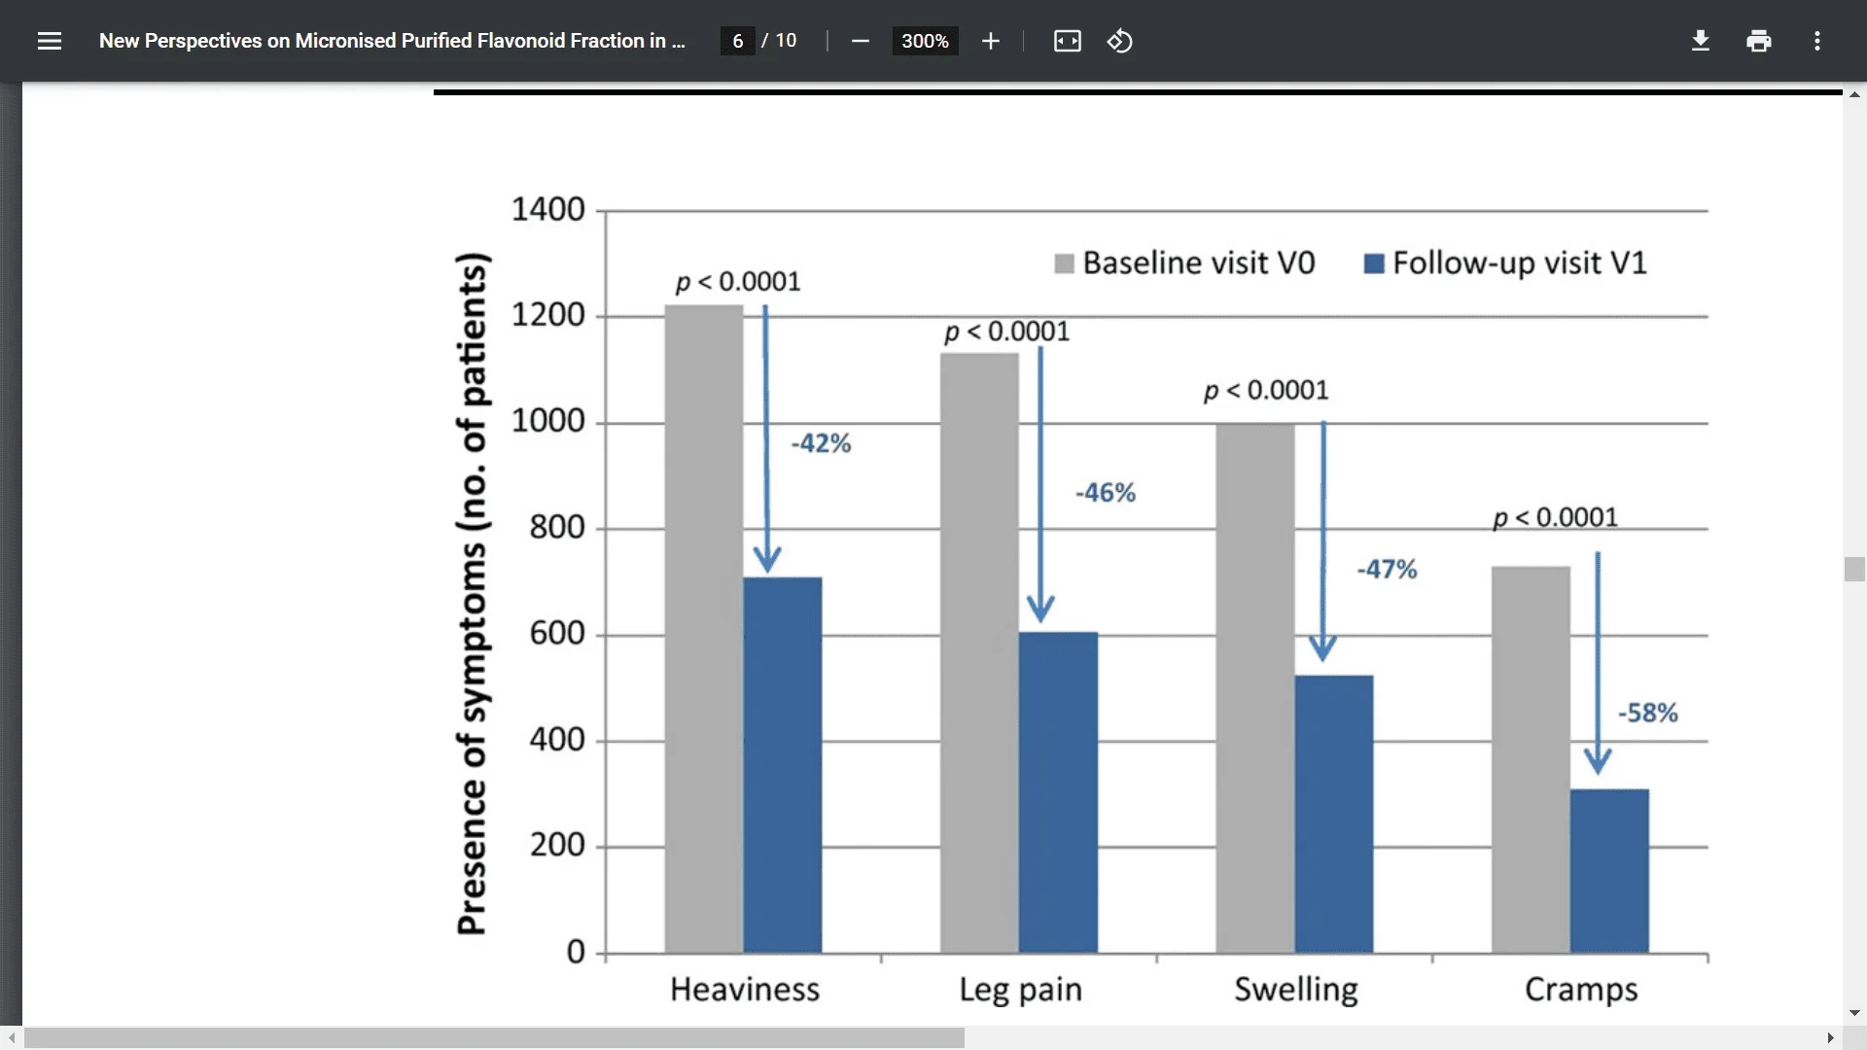The image size is (1867, 1050).
Task: Click the -46% reduction label
Action: click(x=1106, y=493)
